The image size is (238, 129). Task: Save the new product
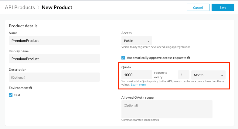223,7
